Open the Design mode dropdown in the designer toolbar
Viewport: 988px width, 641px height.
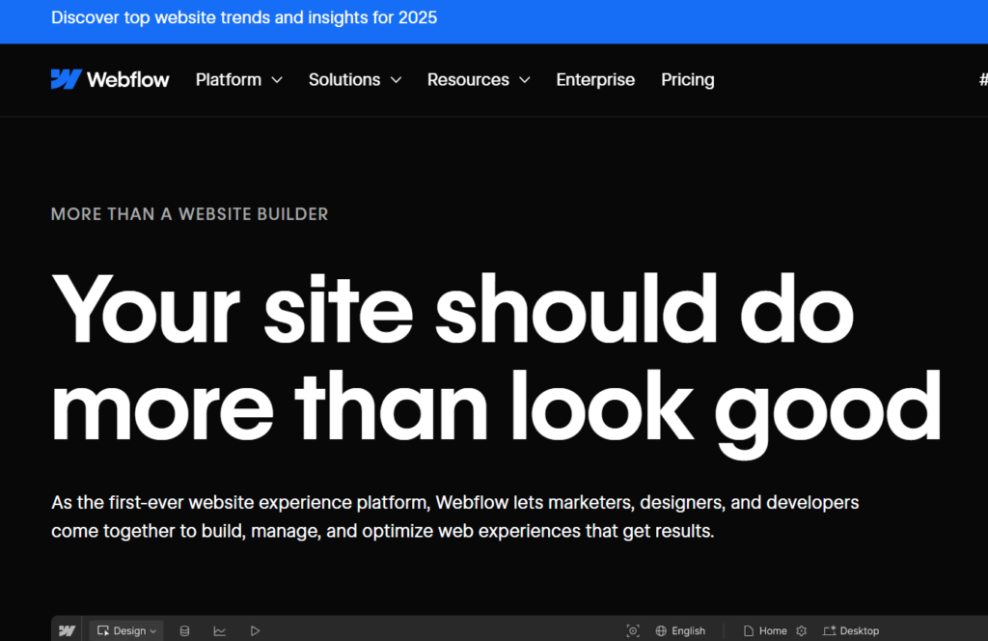coord(126,630)
